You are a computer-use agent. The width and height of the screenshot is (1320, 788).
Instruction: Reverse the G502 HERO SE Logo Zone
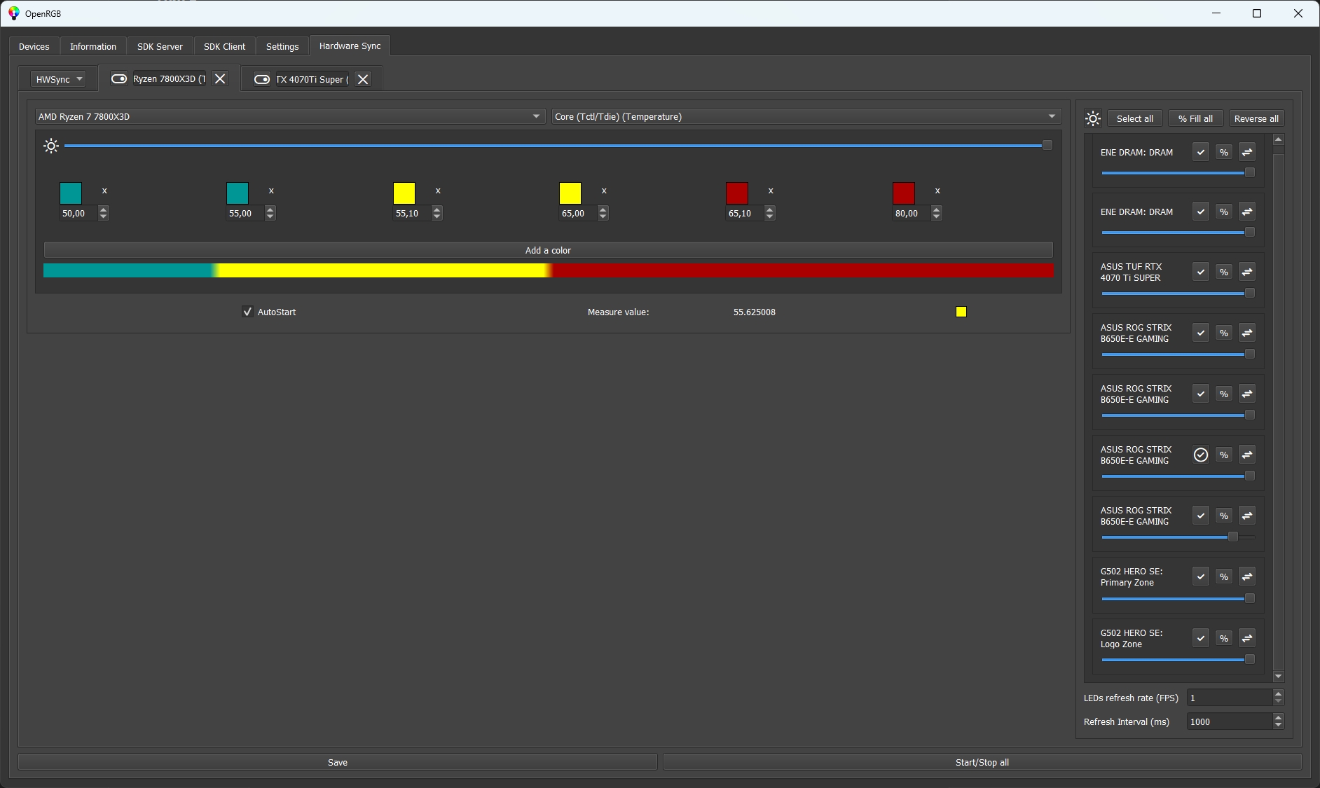tap(1247, 638)
